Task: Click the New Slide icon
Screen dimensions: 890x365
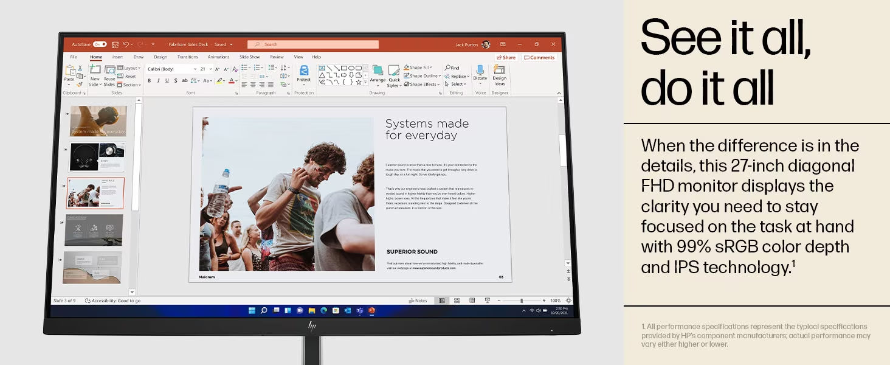Action: pyautogui.click(x=95, y=71)
